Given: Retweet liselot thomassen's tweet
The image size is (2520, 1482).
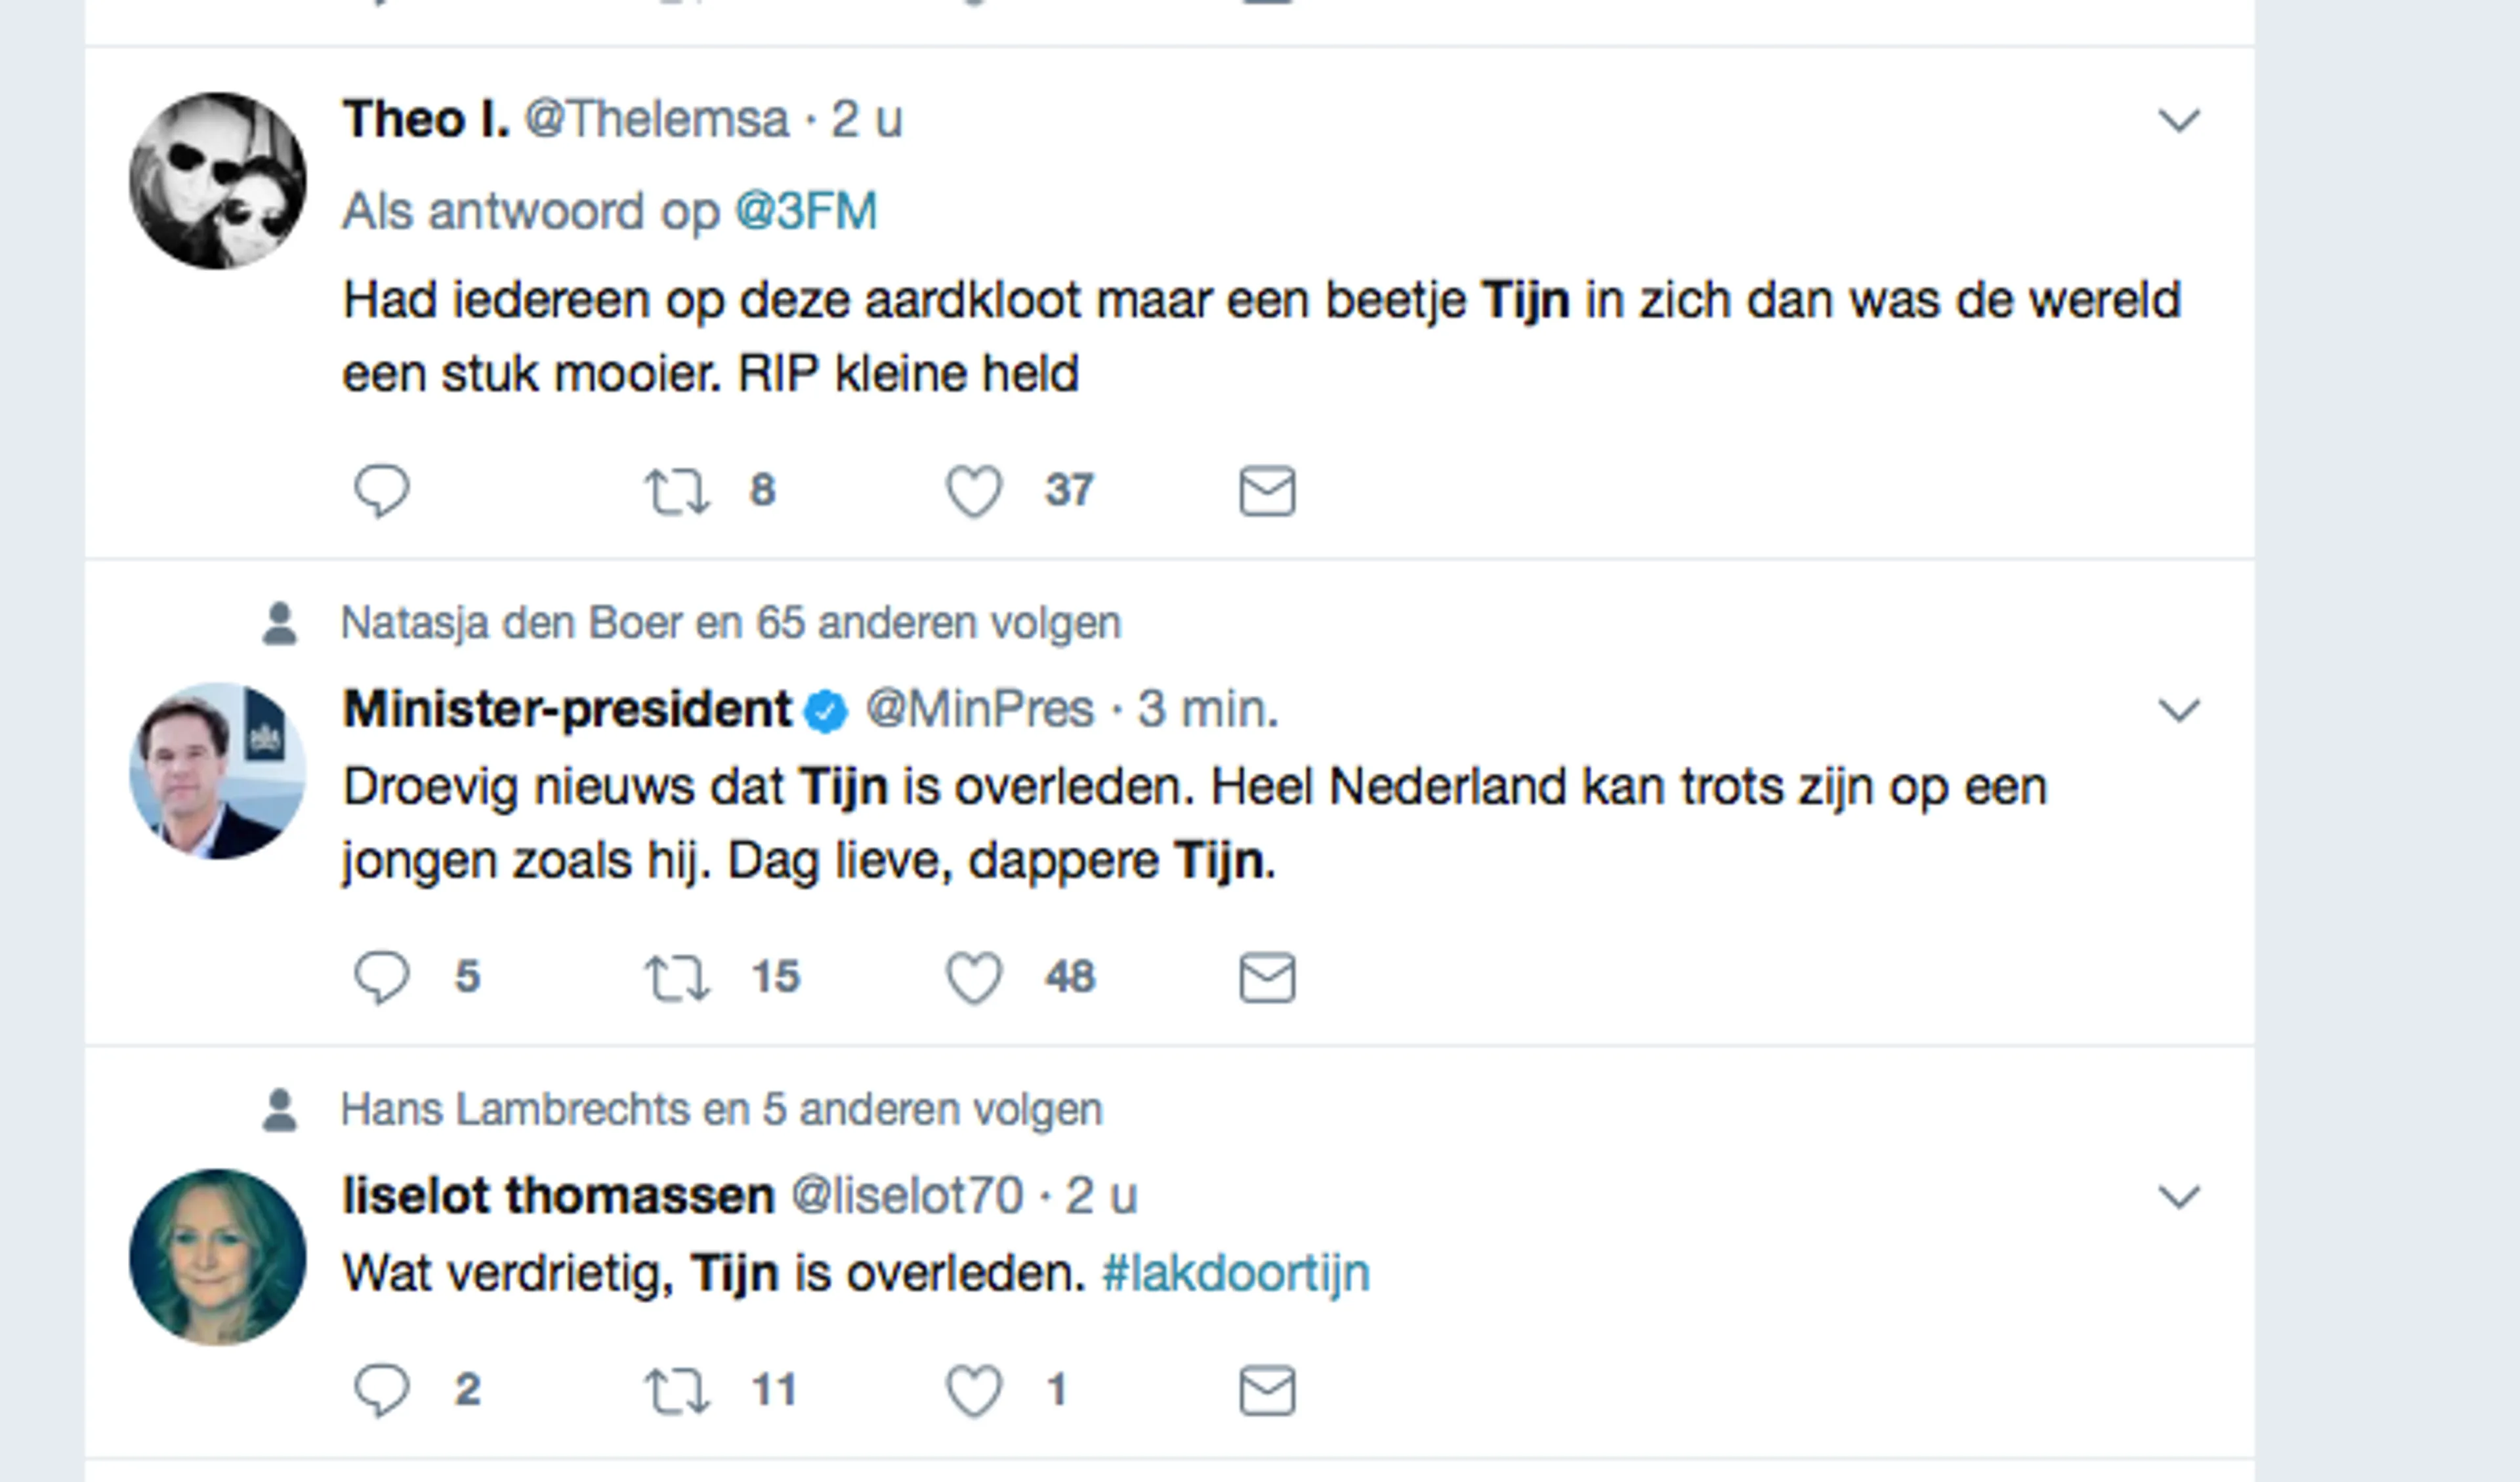Looking at the screenshot, I should click(x=677, y=1390).
